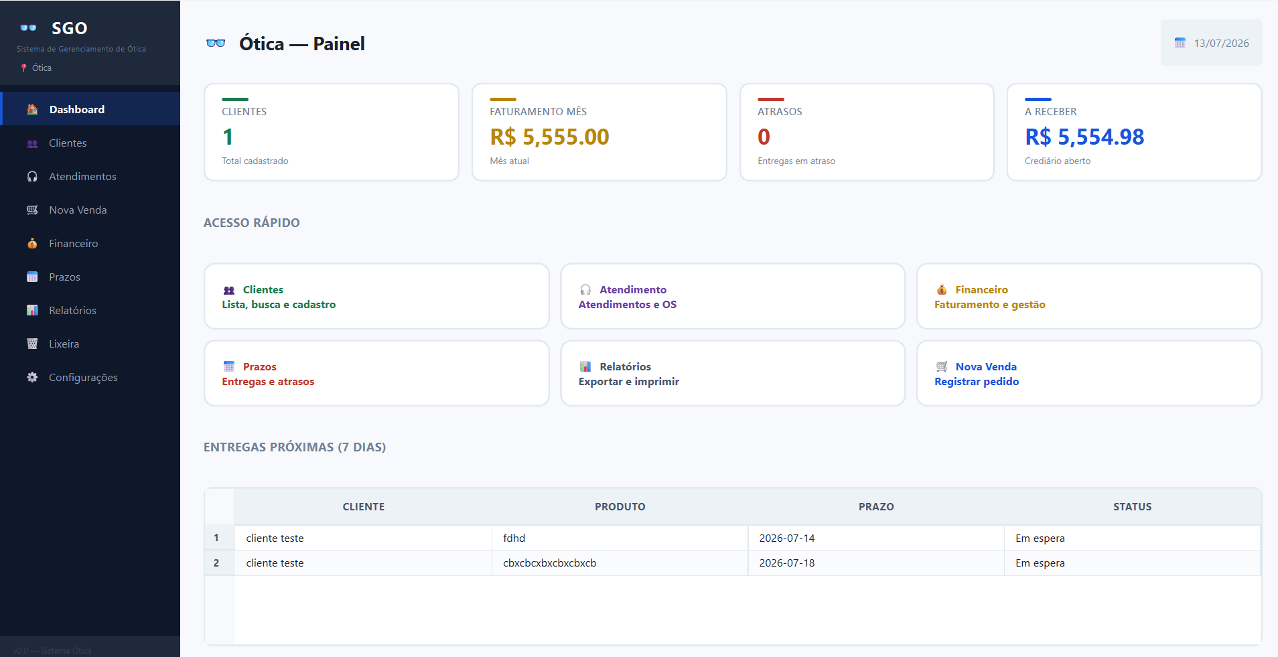The width and height of the screenshot is (1278, 657).
Task: Click the calendar icon in Prazos quick card
Action: (x=229, y=367)
